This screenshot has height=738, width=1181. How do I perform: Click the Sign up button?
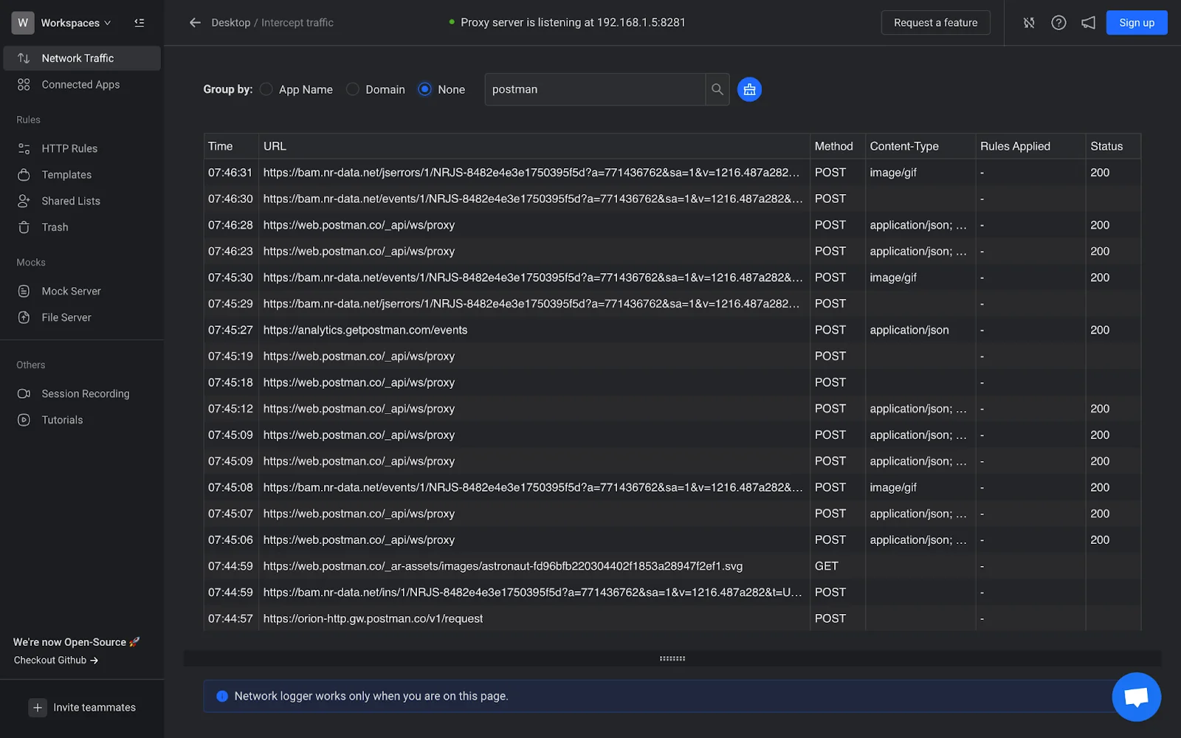pyautogui.click(x=1136, y=23)
